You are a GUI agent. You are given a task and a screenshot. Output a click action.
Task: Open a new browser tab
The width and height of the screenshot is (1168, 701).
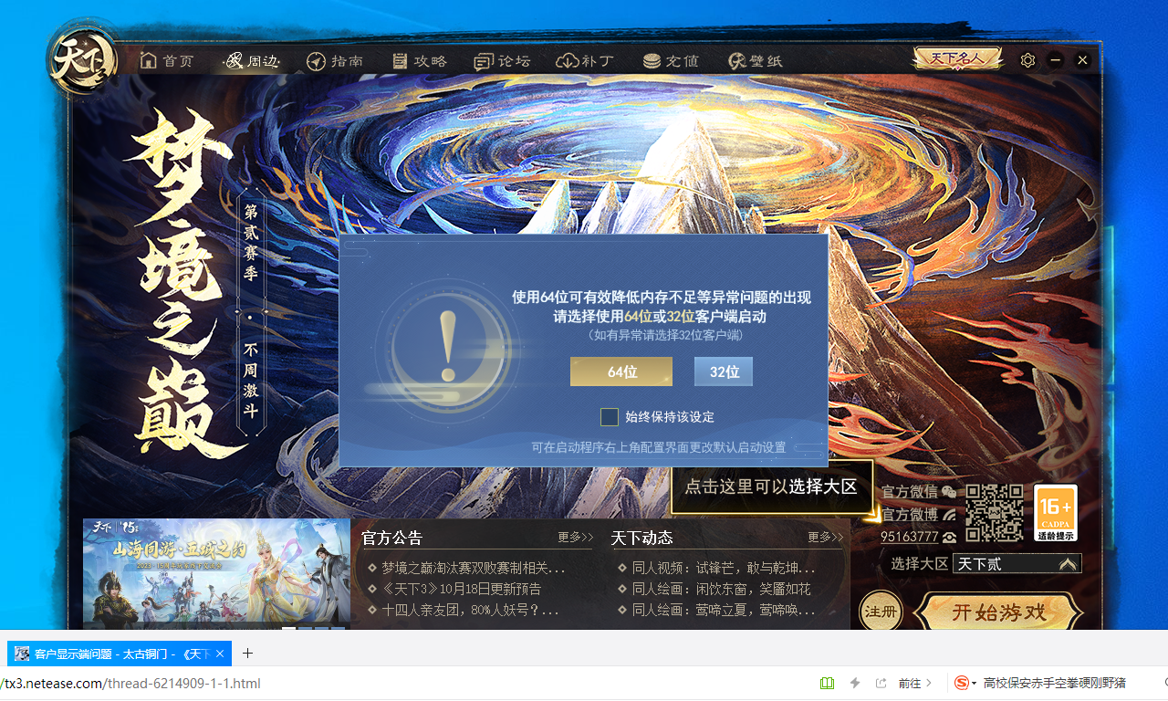point(247,654)
